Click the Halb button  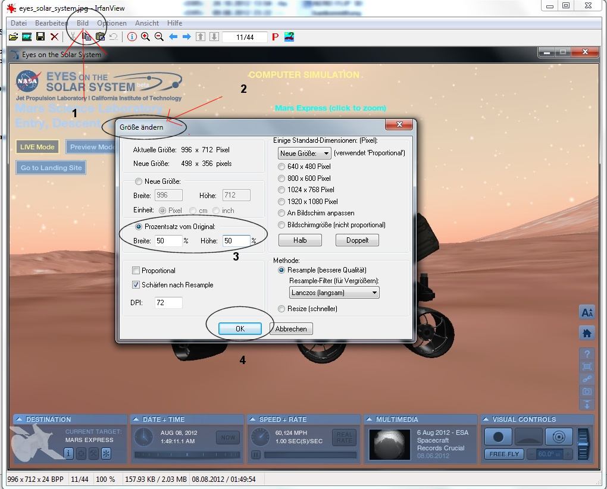tap(300, 240)
